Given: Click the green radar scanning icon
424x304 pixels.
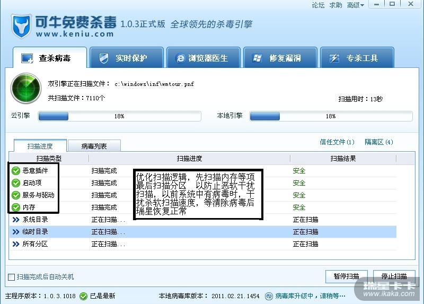Looking at the screenshot, I should pos(25,88).
